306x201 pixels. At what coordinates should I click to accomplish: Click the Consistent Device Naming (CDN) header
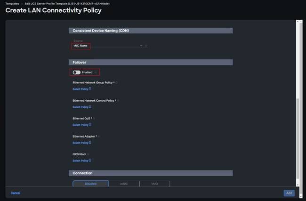click(x=151, y=31)
